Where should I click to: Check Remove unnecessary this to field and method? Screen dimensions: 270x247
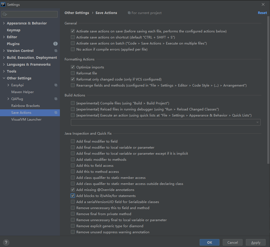(73, 208)
